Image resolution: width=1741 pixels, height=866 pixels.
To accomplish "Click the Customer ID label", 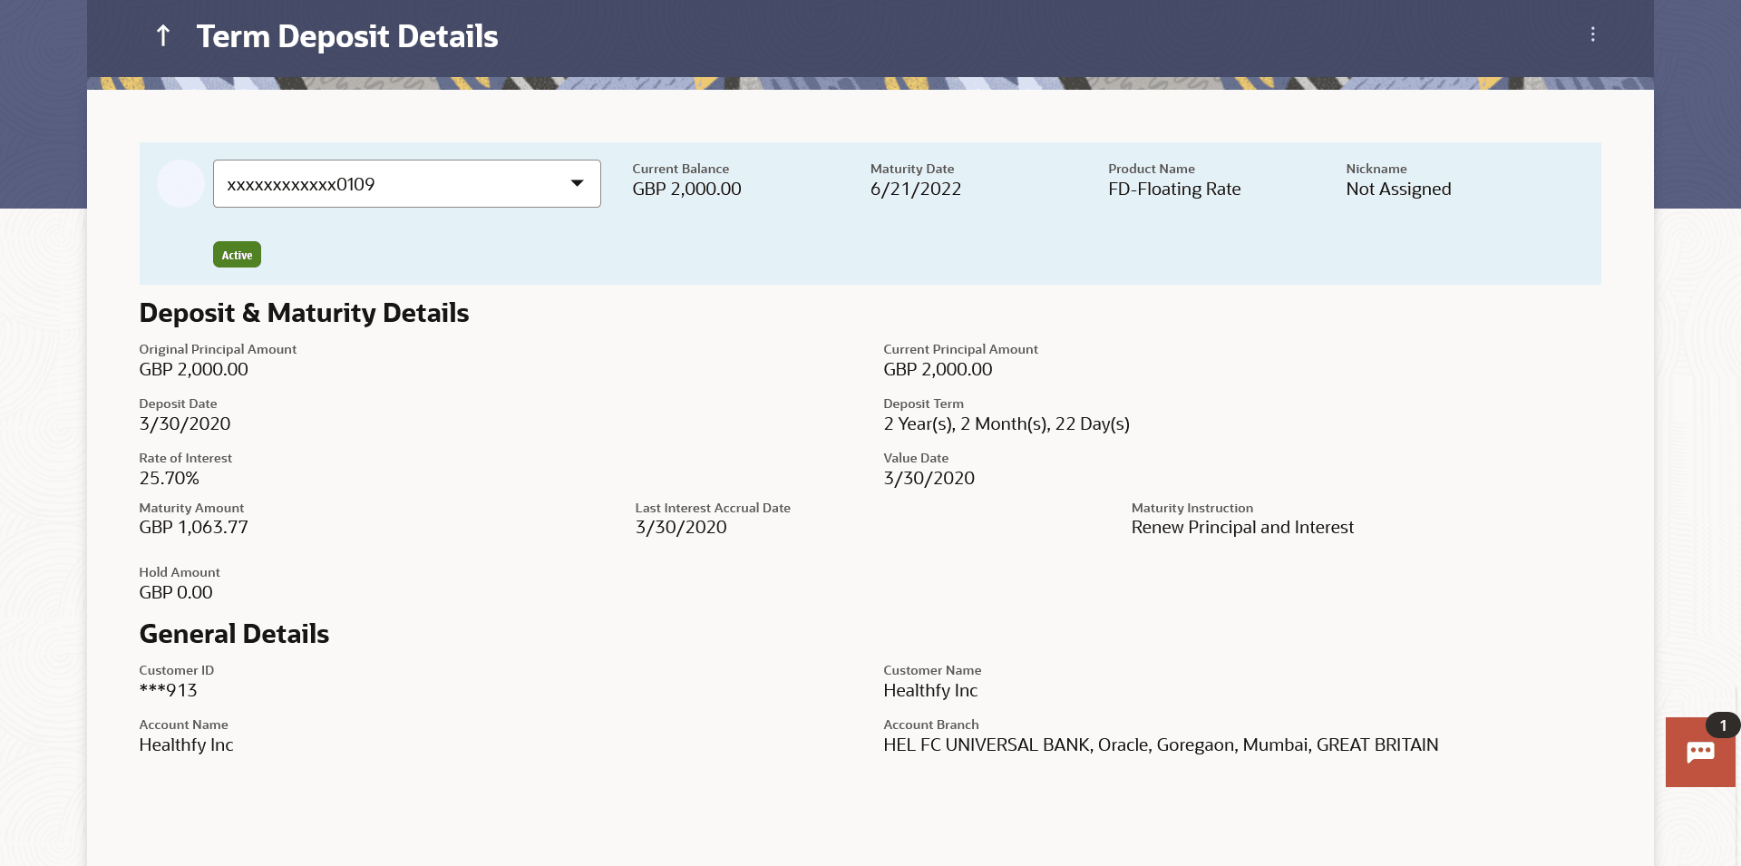I will [176, 670].
